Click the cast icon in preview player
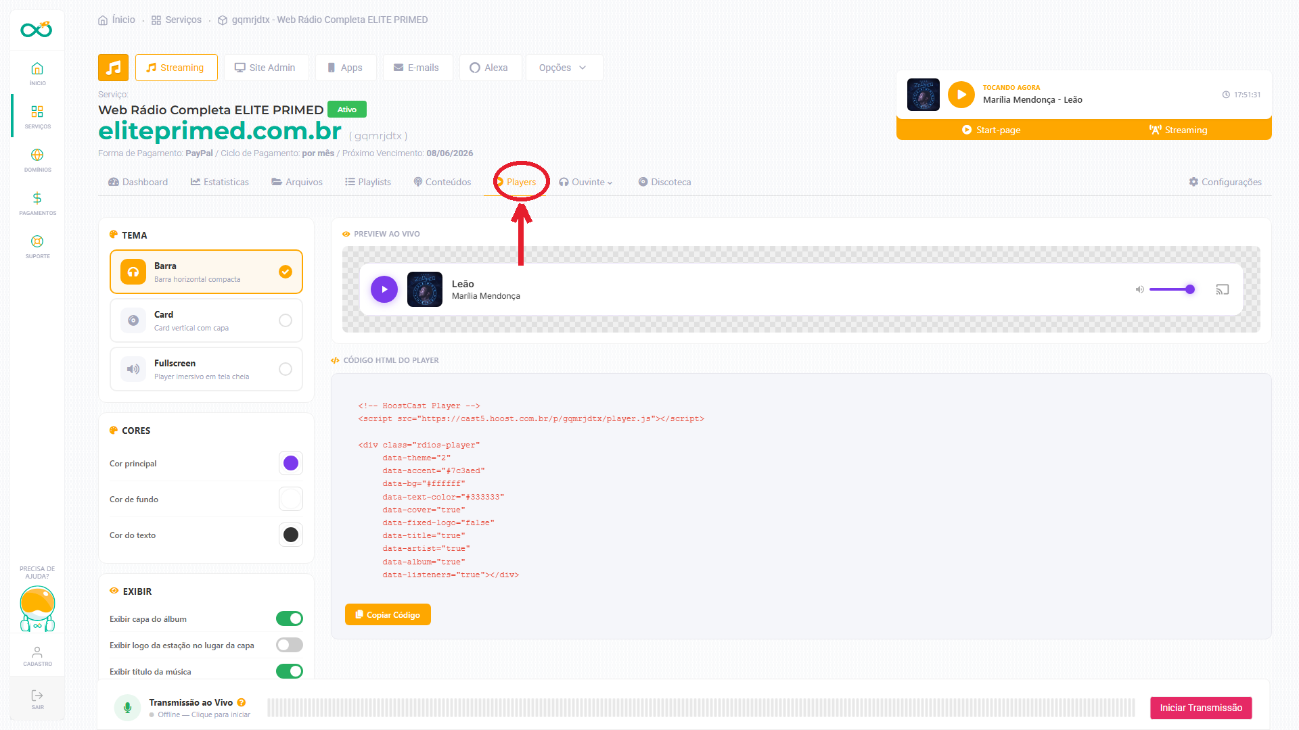 (x=1222, y=289)
